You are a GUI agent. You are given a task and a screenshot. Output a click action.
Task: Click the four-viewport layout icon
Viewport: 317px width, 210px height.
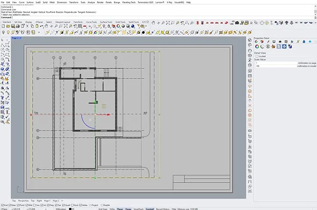(80, 26)
